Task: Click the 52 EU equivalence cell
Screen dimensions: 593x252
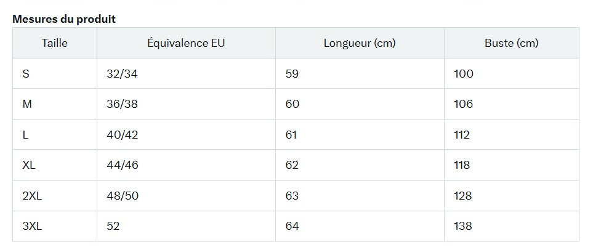Action: (186, 226)
